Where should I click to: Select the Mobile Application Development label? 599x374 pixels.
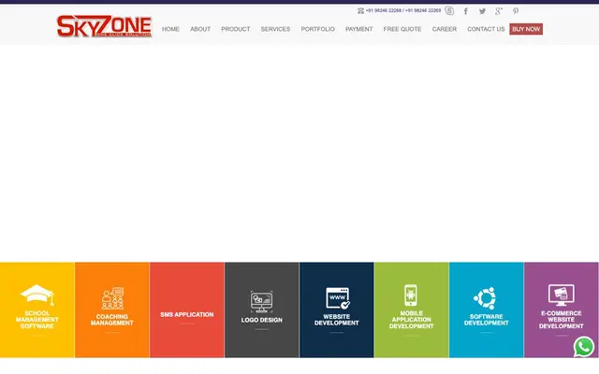(412, 320)
